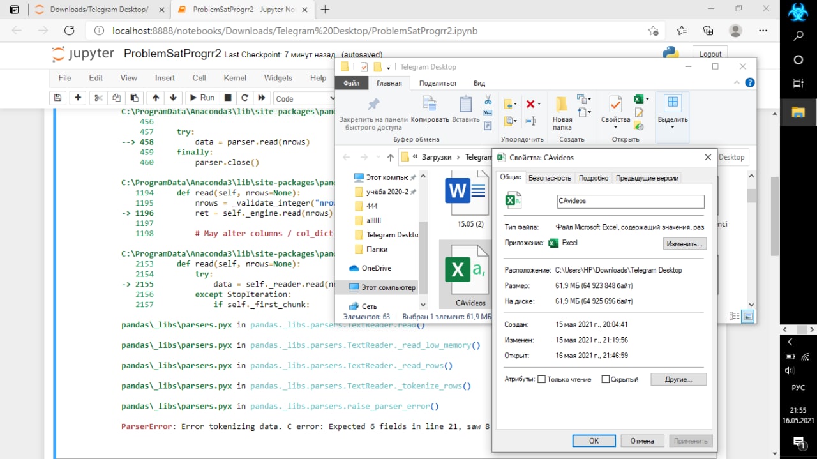Interrupt the kernel with the stop icon
Viewport: 817px width, 459px height.
coord(227,98)
